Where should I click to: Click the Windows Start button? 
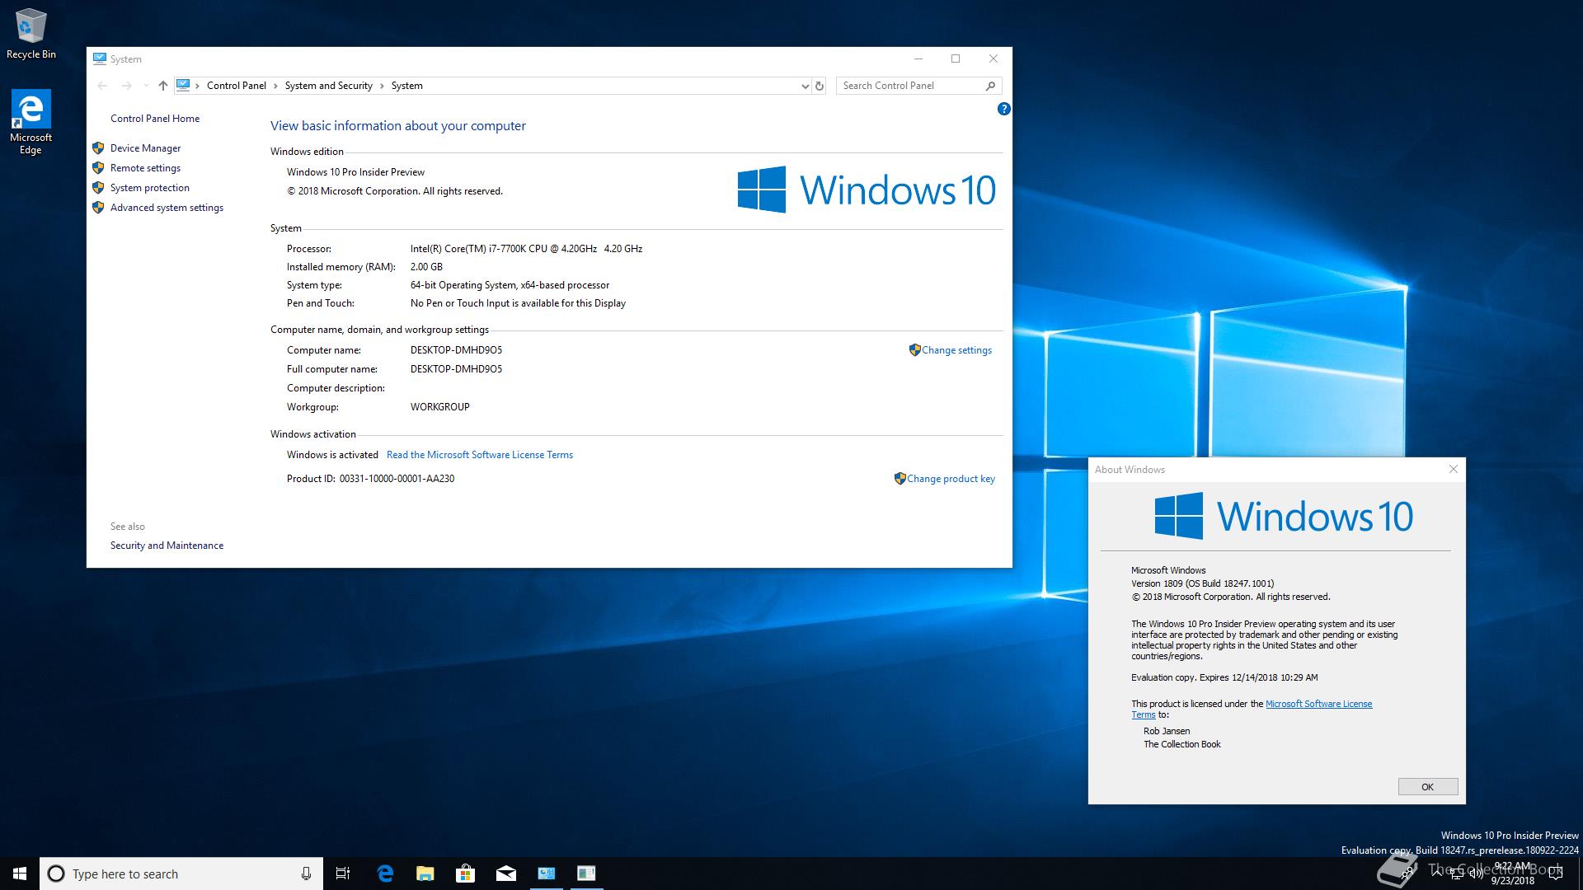click(20, 874)
